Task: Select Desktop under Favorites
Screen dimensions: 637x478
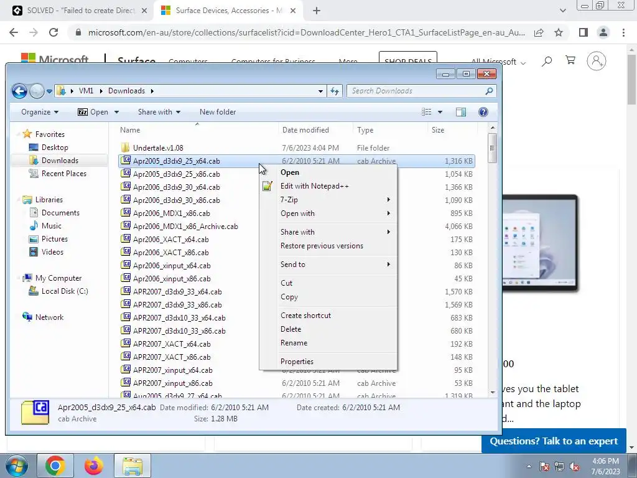Action: [x=55, y=148]
